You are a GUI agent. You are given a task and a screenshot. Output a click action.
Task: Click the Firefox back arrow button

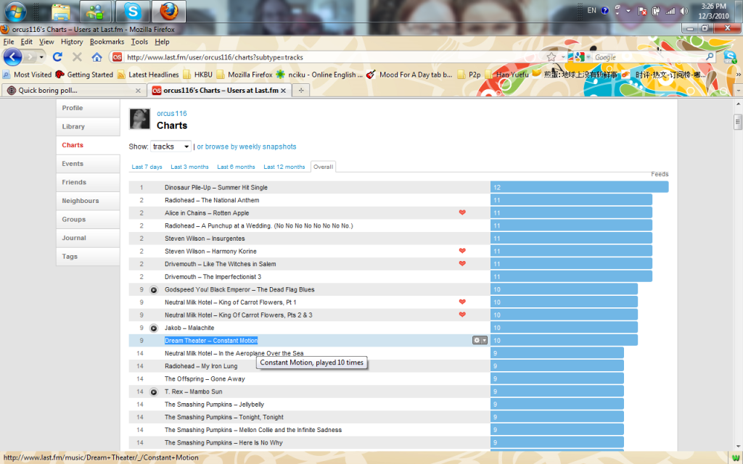pos(12,57)
